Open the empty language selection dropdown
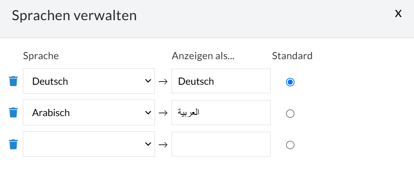The width and height of the screenshot is (414, 182). point(89,144)
